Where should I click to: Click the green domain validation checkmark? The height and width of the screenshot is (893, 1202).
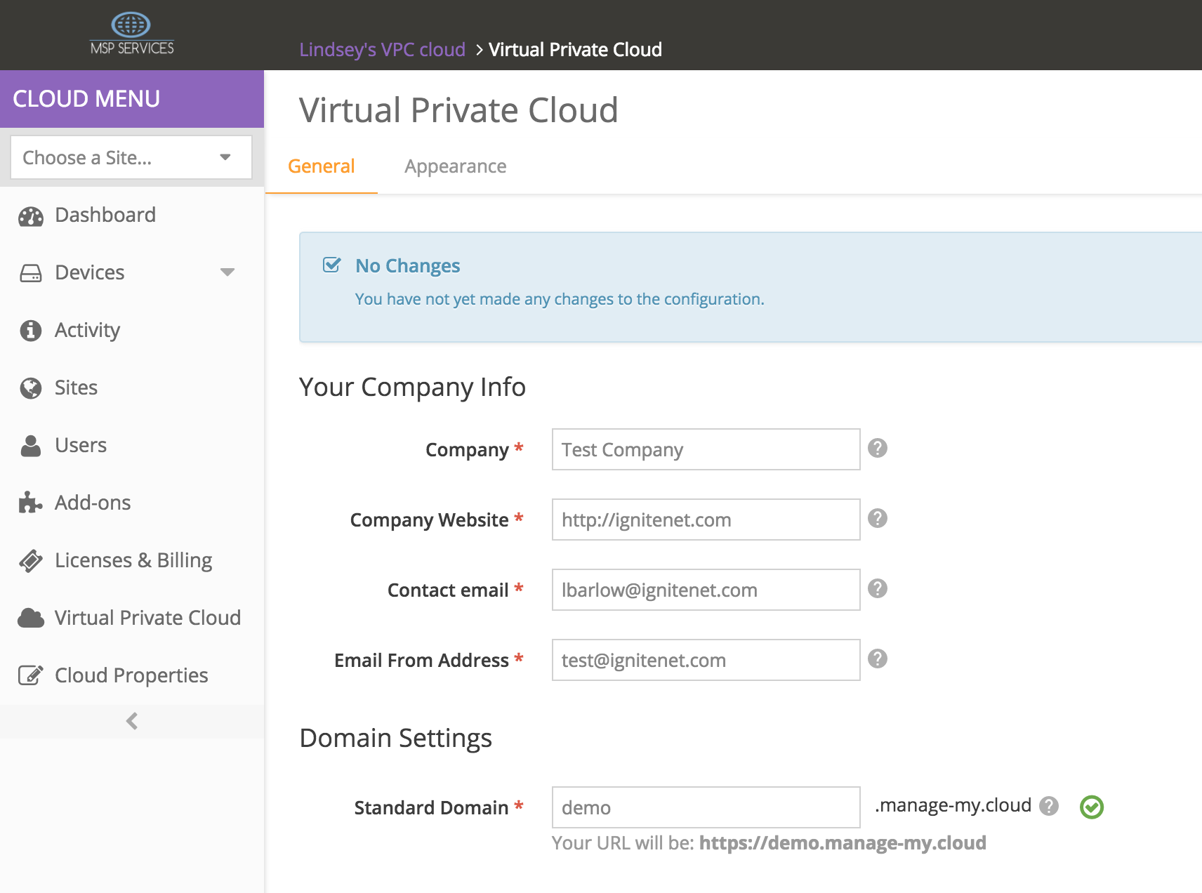[x=1092, y=807]
